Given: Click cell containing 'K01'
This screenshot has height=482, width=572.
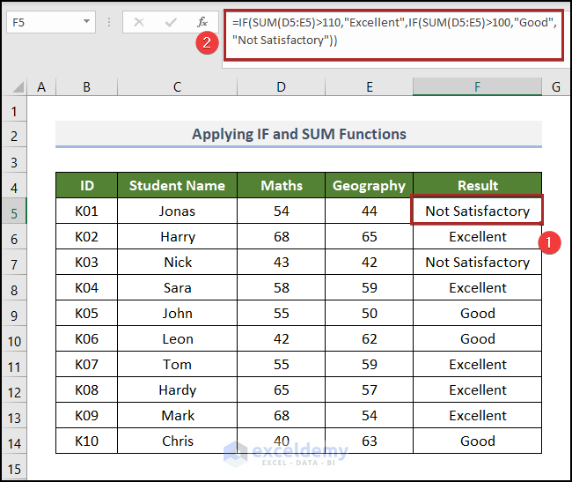Looking at the screenshot, I should tap(86, 211).
